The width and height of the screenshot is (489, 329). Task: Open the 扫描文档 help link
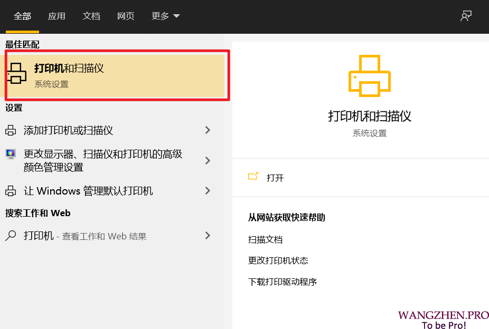click(x=266, y=239)
